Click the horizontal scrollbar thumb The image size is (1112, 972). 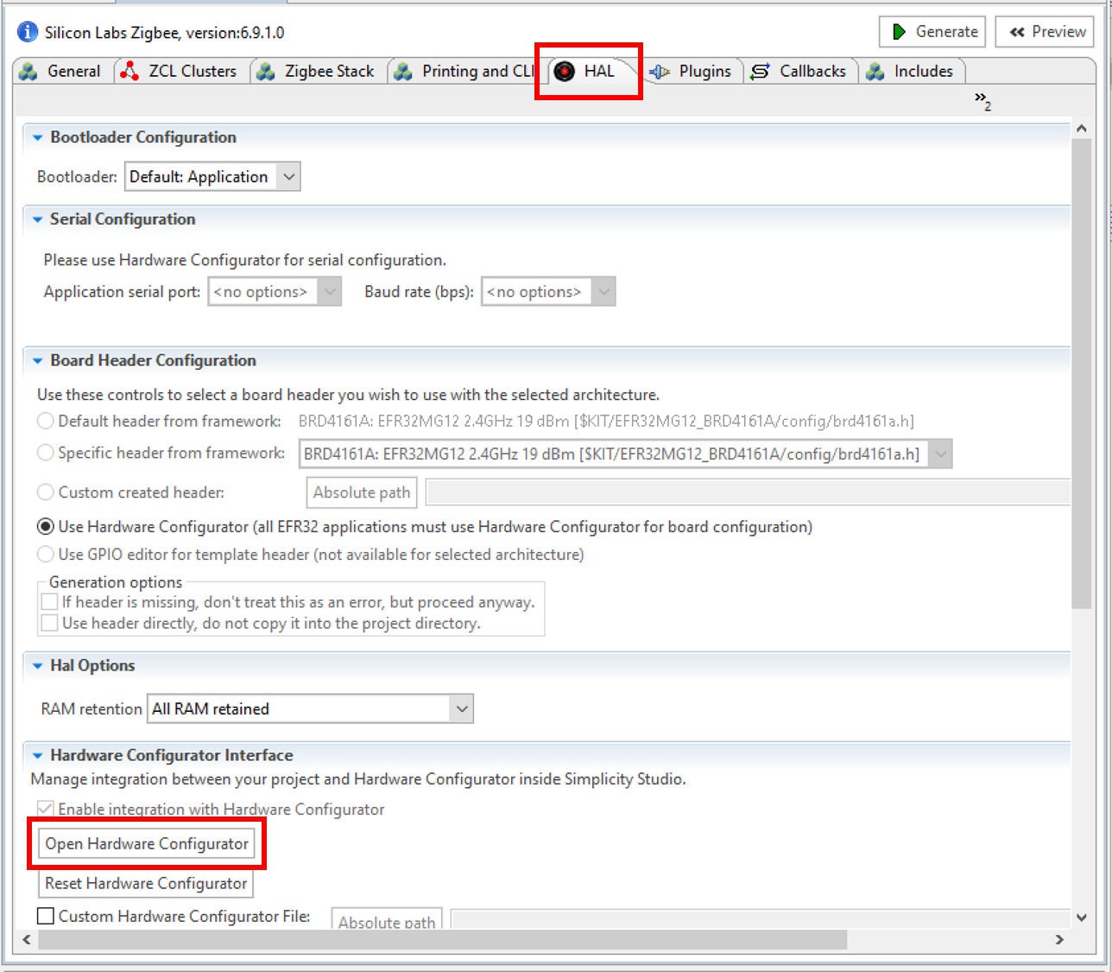coord(442,940)
